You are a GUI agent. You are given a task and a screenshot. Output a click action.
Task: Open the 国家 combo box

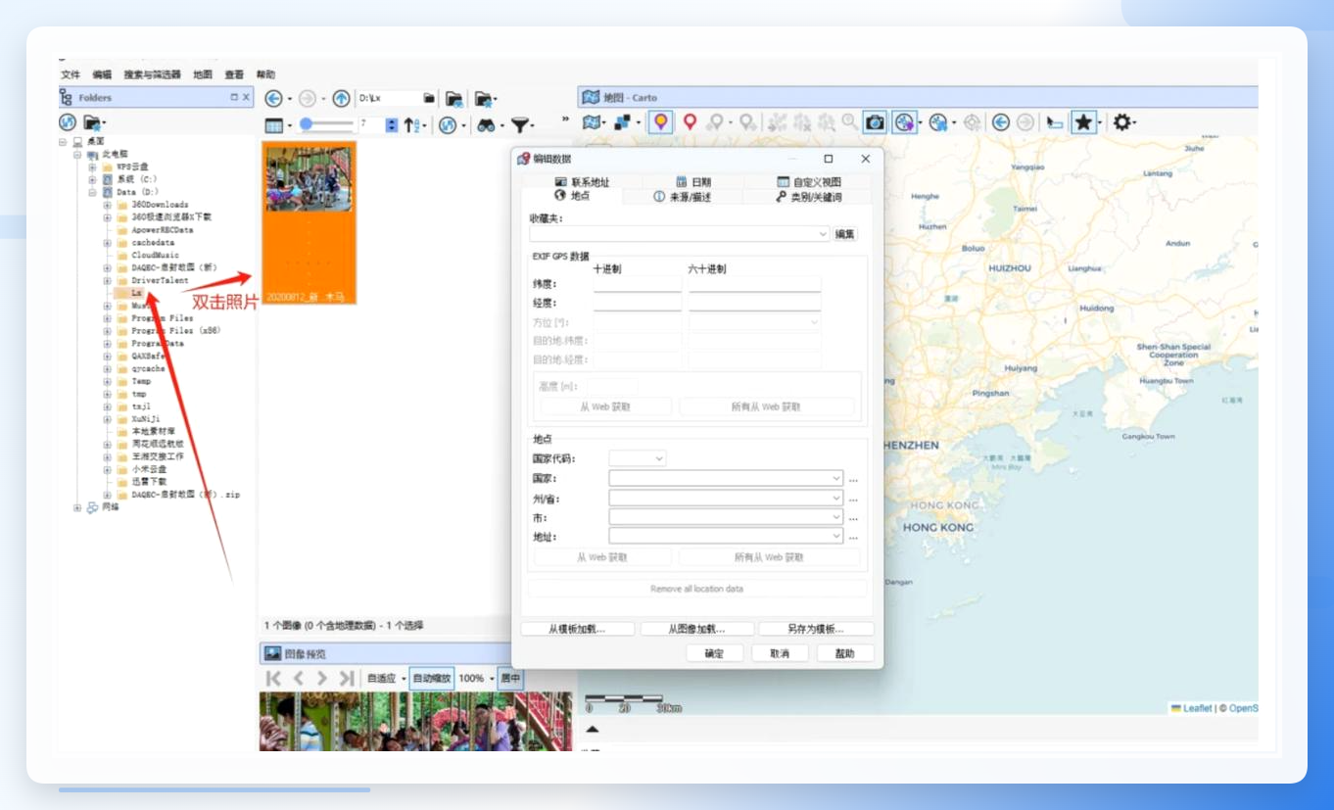click(x=726, y=478)
